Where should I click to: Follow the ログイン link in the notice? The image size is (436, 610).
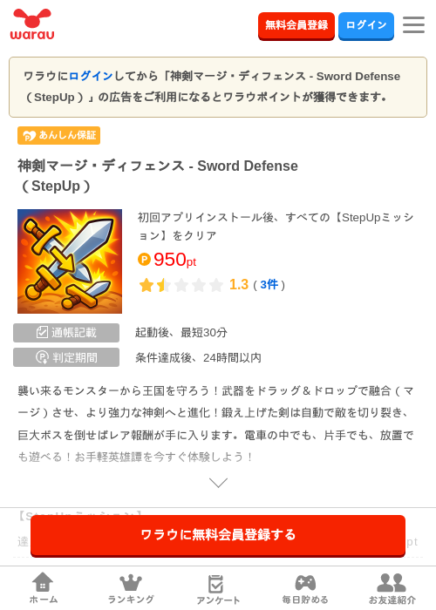91,77
